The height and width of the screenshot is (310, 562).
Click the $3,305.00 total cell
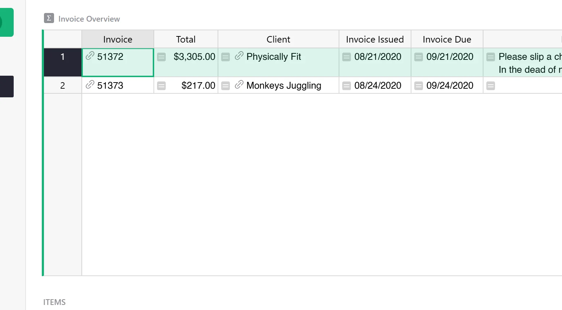coord(186,62)
